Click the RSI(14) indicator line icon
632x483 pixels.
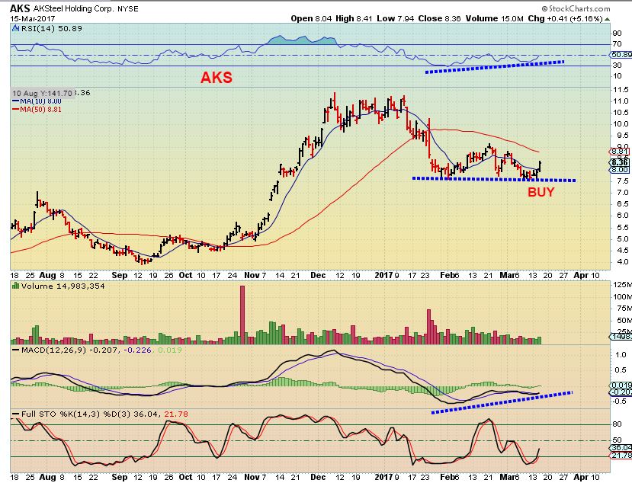(16, 28)
